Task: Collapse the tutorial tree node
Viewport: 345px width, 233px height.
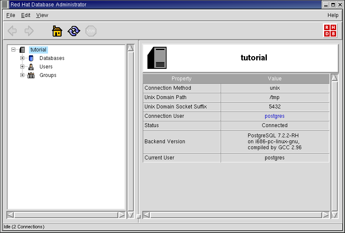Action: click(x=14, y=50)
